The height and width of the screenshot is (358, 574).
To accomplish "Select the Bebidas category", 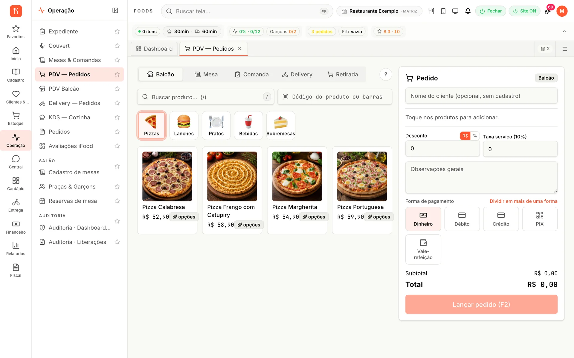I will click(248, 125).
